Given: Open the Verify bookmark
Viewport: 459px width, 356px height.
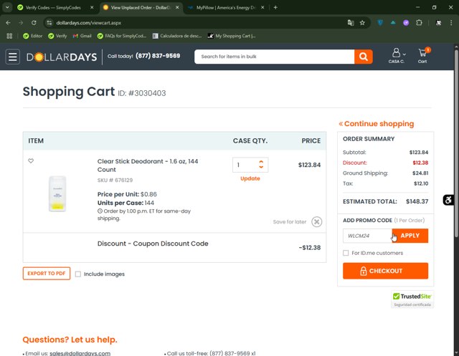Looking at the screenshot, I should coord(57,36).
